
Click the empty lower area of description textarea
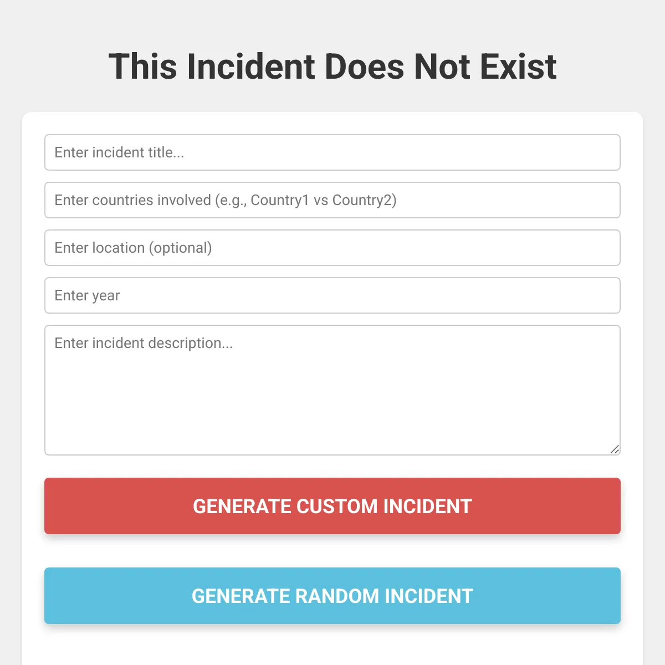point(332,410)
